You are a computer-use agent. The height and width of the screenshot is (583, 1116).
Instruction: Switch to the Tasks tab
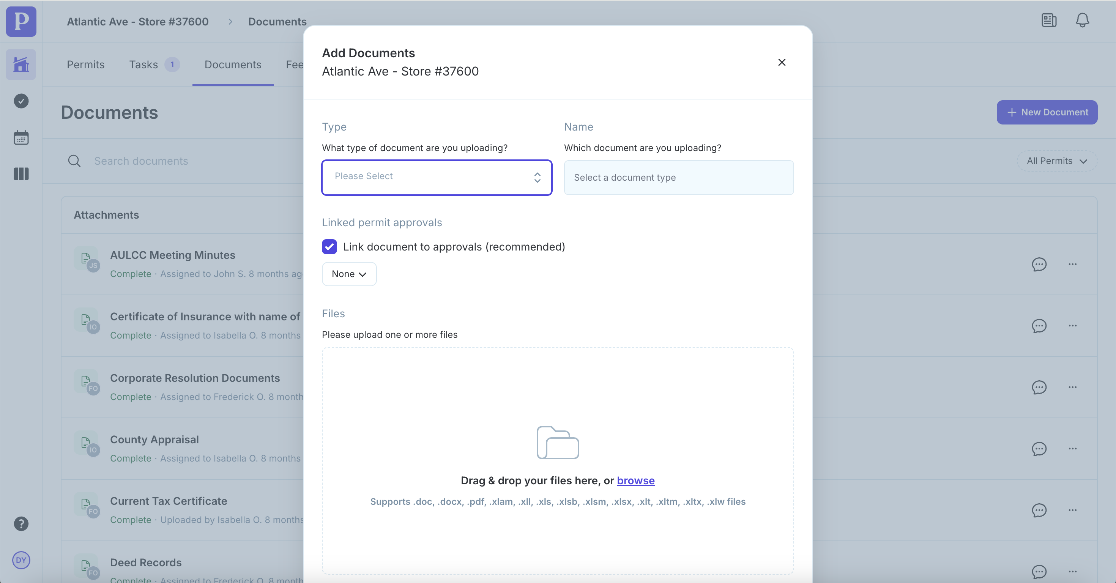(143, 65)
